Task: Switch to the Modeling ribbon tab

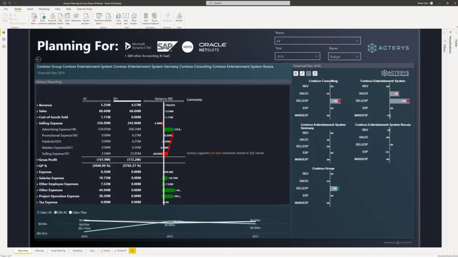Action: pos(44,9)
